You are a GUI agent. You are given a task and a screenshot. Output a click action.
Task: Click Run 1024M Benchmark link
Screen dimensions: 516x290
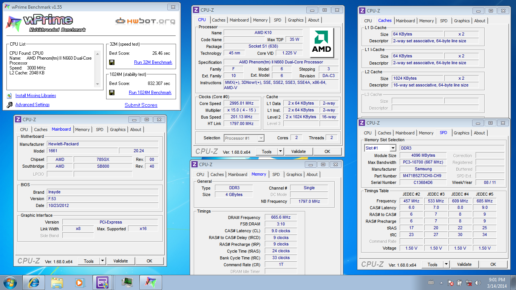(150, 93)
